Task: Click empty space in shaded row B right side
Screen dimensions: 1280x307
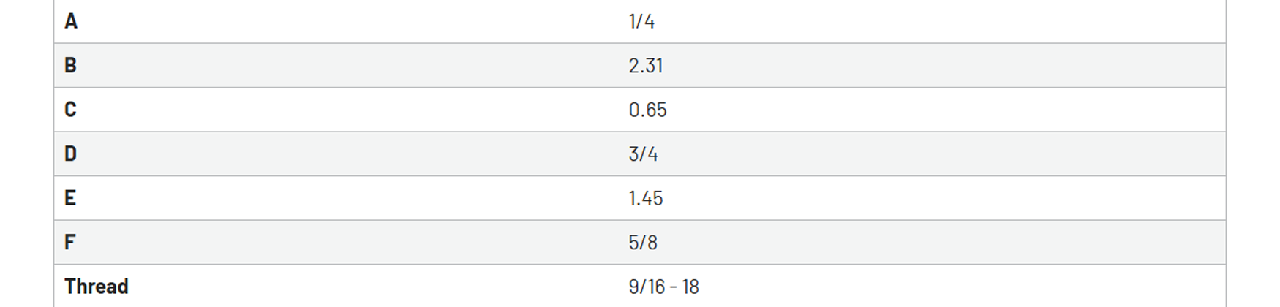Action: click(951, 66)
